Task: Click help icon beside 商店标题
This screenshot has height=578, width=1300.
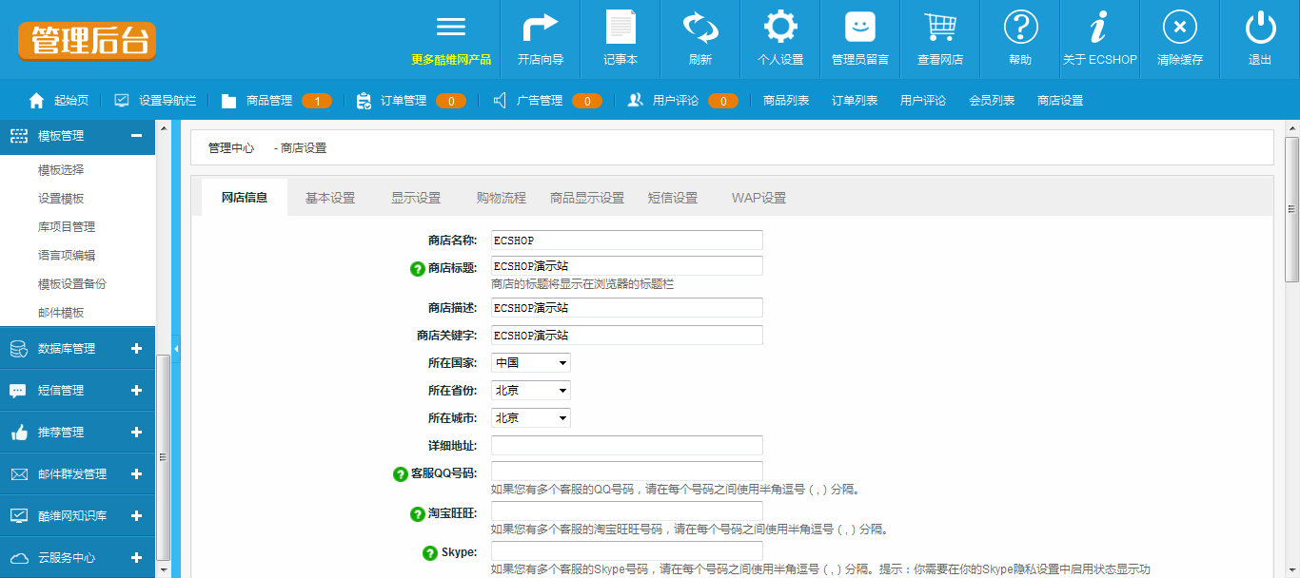Action: (x=417, y=268)
